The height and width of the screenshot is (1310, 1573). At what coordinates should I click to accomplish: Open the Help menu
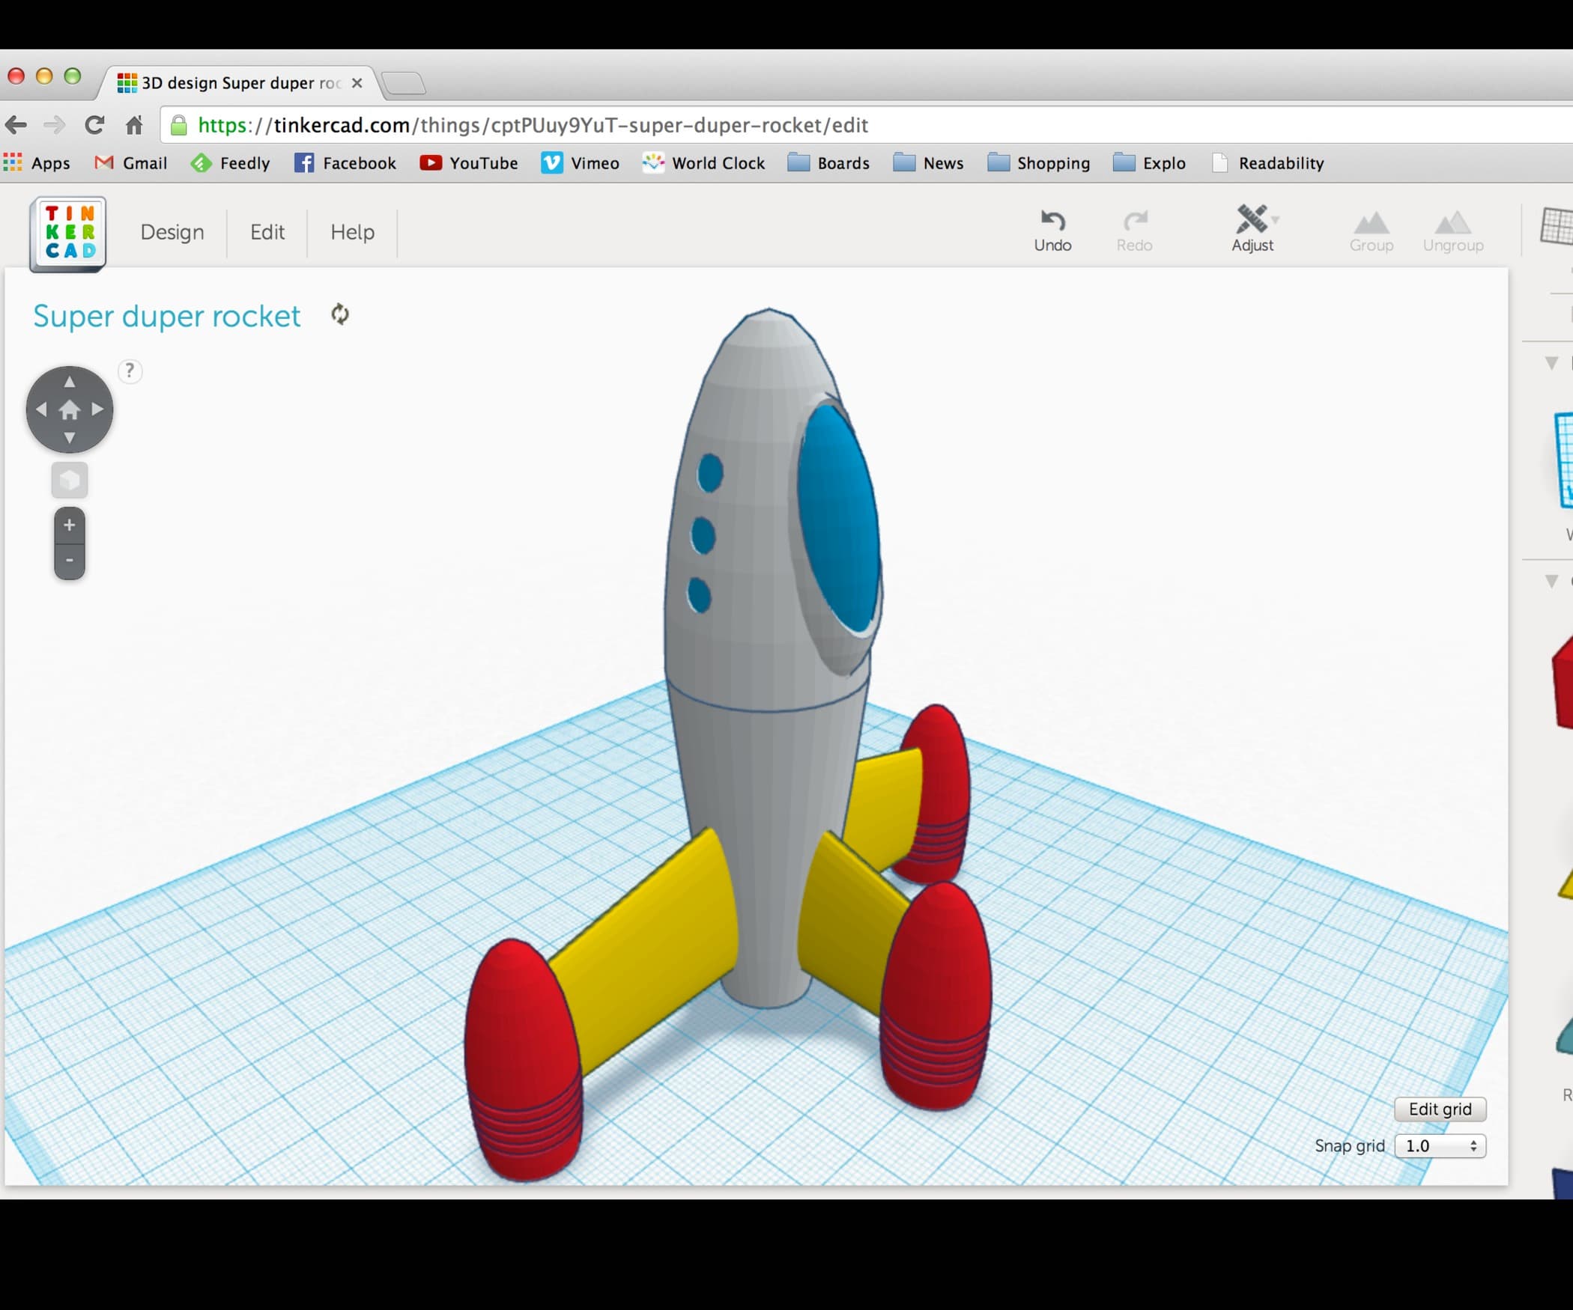tap(351, 232)
